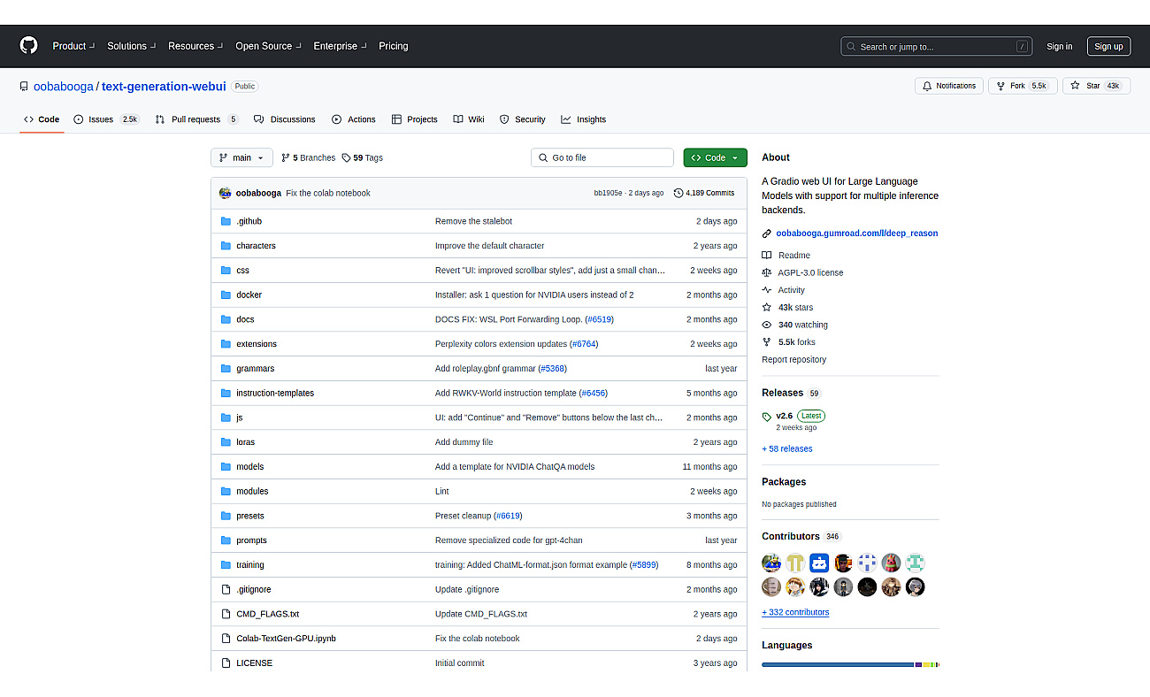1150x697 pixels.
Task: Open the main branch selector dropdown
Action: click(x=241, y=157)
